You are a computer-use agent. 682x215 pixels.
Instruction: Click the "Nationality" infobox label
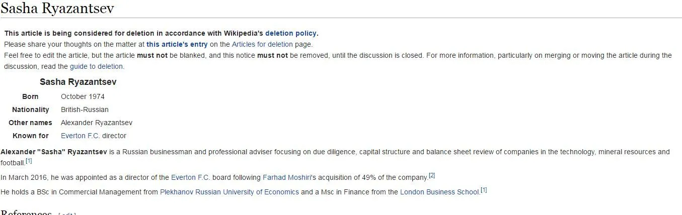tap(30, 110)
